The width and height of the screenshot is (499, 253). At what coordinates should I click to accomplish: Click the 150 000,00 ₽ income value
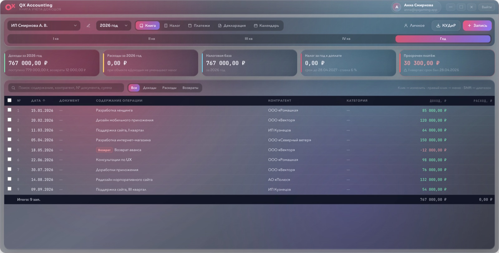[x=433, y=140]
